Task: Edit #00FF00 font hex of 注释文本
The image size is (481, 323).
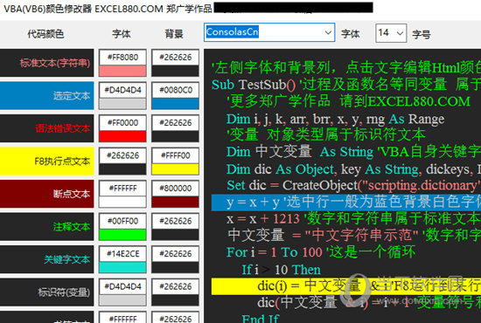Action: click(122, 221)
